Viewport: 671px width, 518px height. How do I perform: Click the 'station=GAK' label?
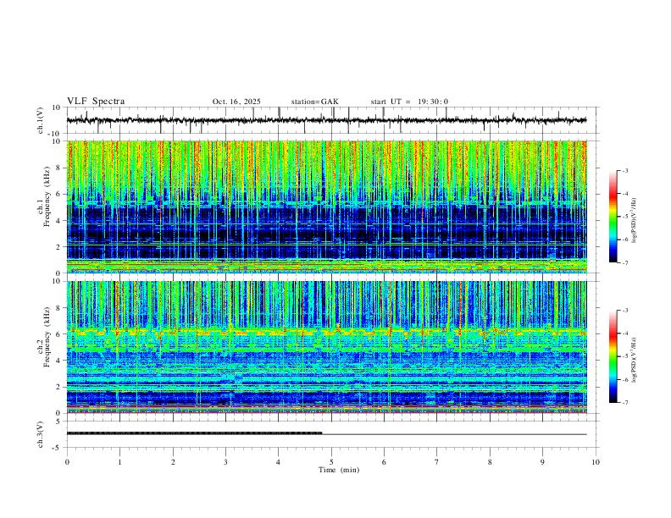[x=314, y=102]
